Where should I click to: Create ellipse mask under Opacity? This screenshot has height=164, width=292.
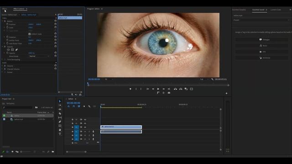tap(8, 50)
